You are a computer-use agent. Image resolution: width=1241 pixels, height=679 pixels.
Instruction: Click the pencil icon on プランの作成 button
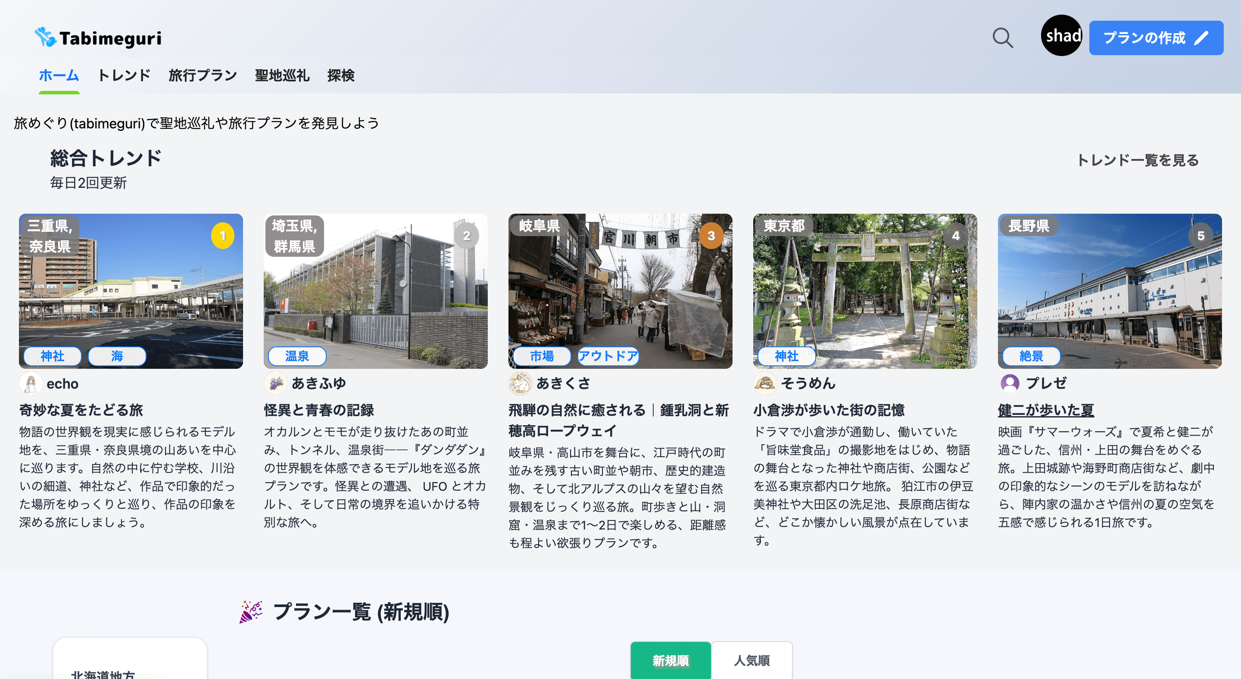pyautogui.click(x=1202, y=37)
